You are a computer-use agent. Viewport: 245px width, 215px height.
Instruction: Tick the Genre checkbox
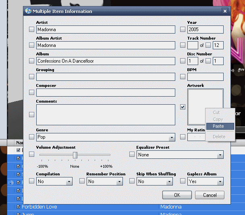click(31, 137)
